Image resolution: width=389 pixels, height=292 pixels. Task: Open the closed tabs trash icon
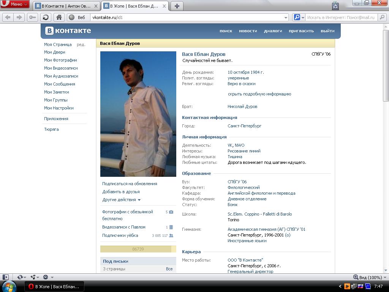[x=335, y=6]
